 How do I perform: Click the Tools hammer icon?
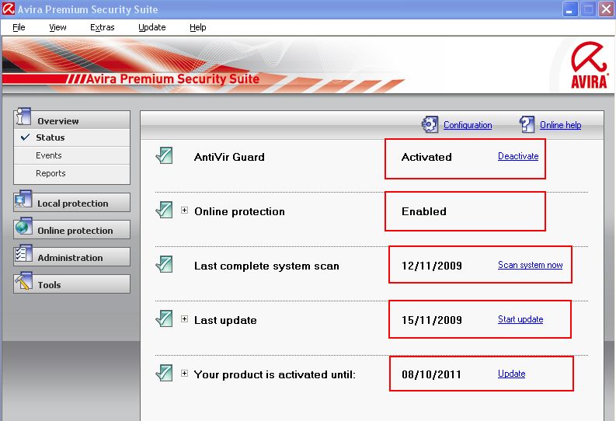coord(23,281)
